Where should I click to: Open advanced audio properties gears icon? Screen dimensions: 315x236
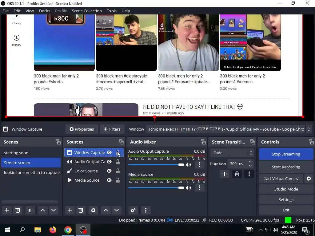(133, 210)
